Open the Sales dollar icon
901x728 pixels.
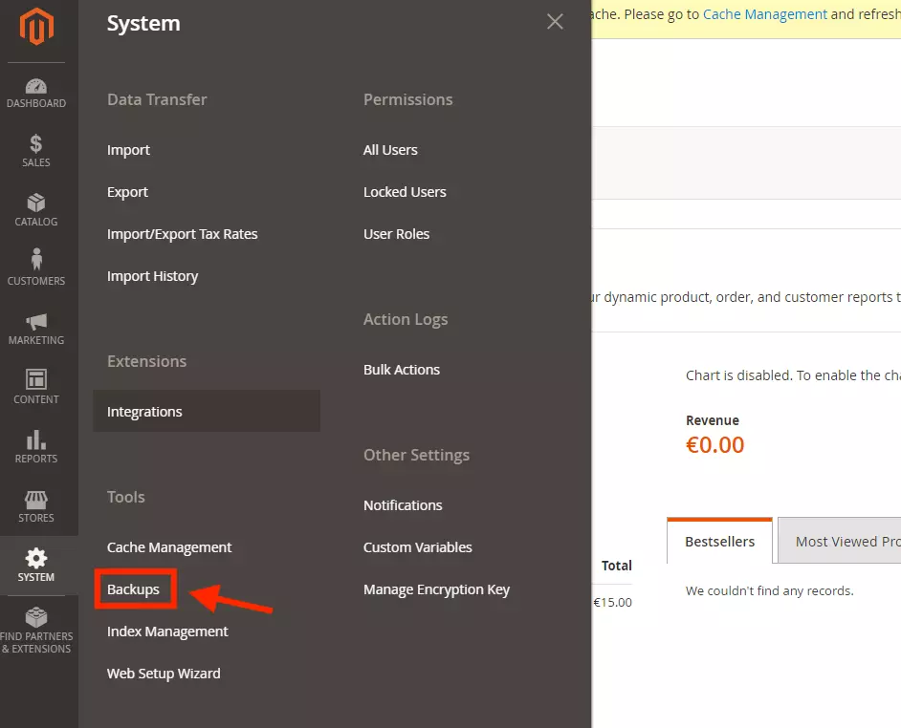[36, 145]
